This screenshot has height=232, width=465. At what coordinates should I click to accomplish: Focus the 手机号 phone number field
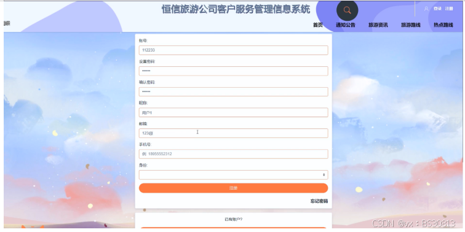pos(233,154)
